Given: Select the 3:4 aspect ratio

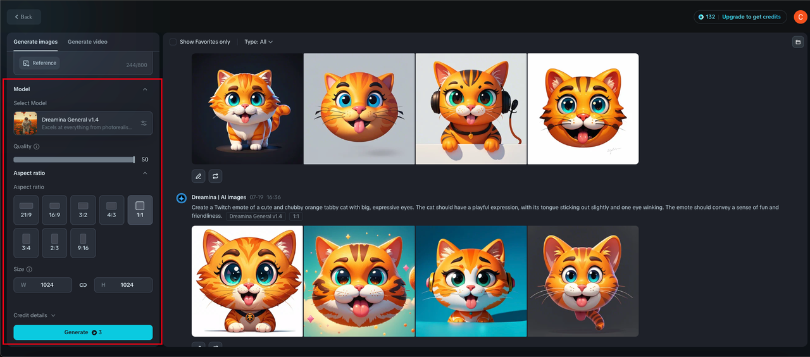Looking at the screenshot, I should 26,243.
